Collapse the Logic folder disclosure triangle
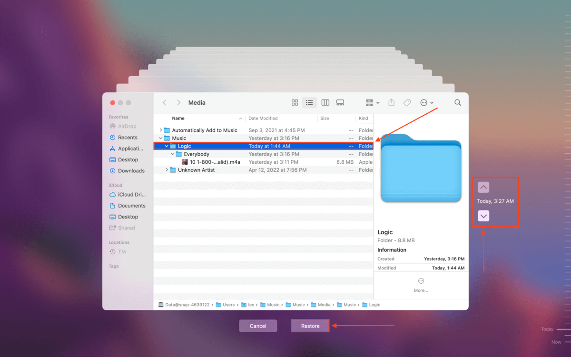 (x=167, y=146)
